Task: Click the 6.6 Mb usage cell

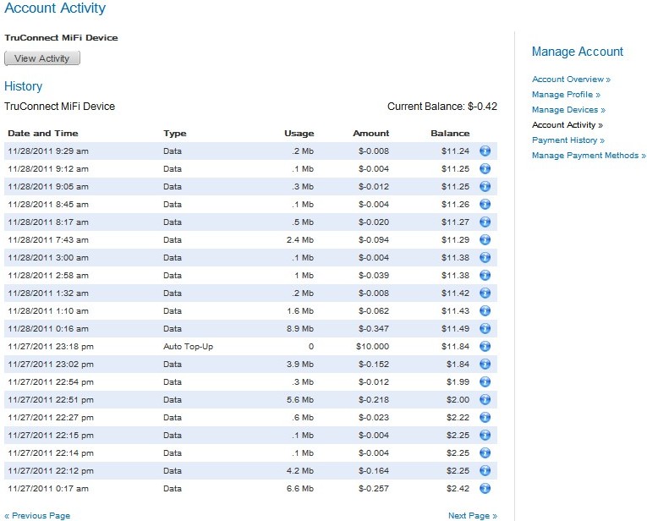Action: (x=300, y=488)
